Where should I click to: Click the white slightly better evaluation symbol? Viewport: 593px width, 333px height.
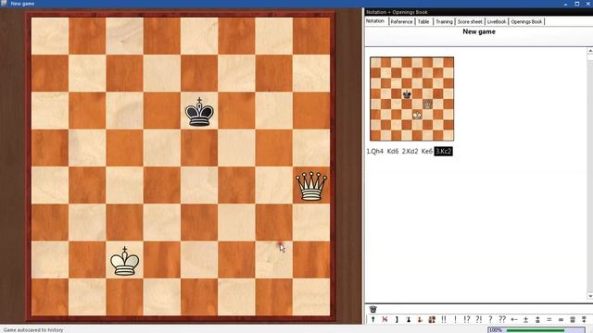tap(537, 319)
